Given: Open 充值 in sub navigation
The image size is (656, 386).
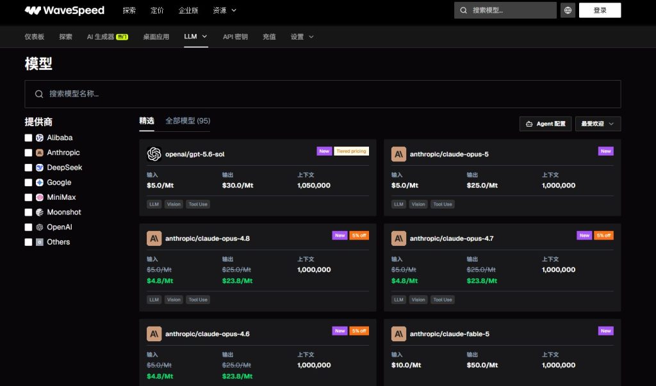Looking at the screenshot, I should click(x=269, y=36).
